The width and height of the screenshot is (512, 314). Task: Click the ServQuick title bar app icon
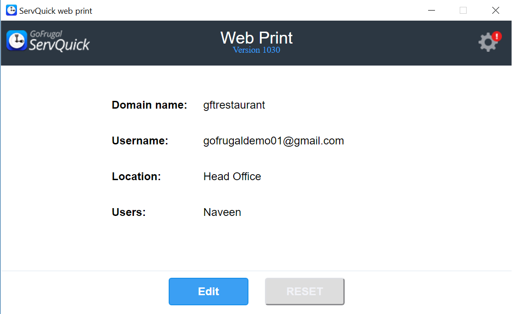tap(11, 10)
